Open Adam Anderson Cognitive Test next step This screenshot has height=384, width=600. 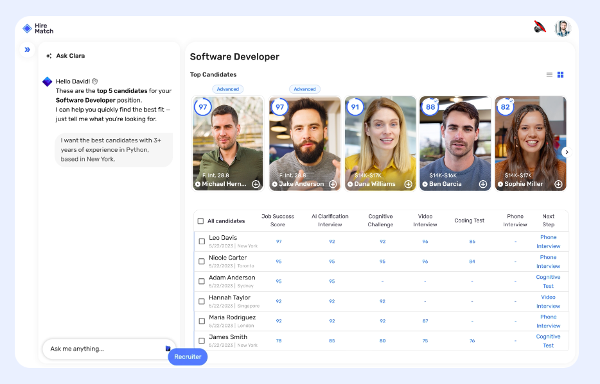[x=548, y=281]
